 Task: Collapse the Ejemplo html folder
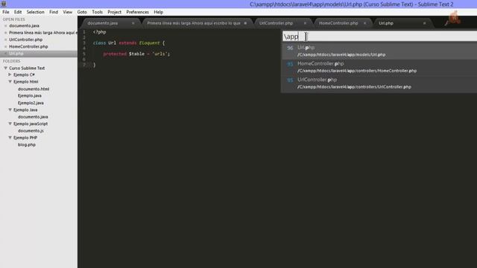tap(10, 82)
